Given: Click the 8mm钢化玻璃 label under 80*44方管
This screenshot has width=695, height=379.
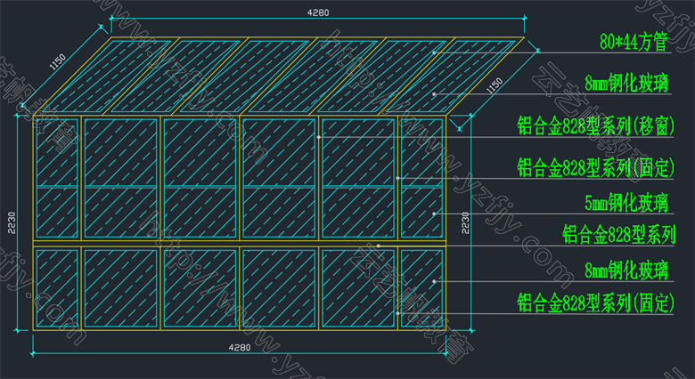Looking at the screenshot, I should coord(625,84).
